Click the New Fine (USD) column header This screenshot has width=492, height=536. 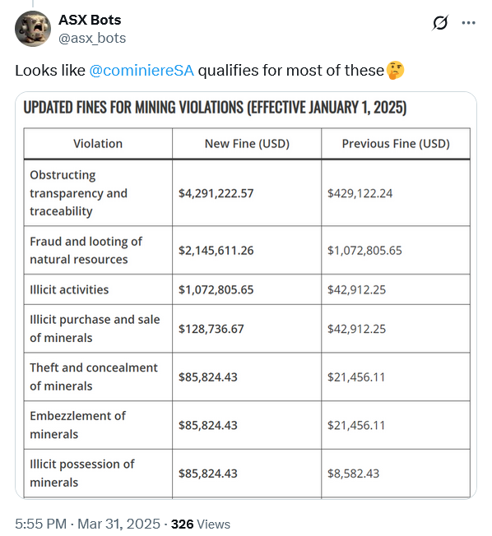pyautogui.click(x=247, y=144)
